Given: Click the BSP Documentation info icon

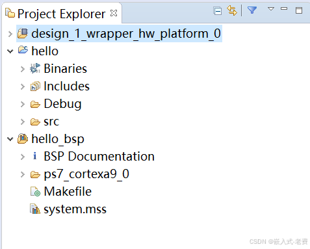Looking at the screenshot, I should pos(34,156).
